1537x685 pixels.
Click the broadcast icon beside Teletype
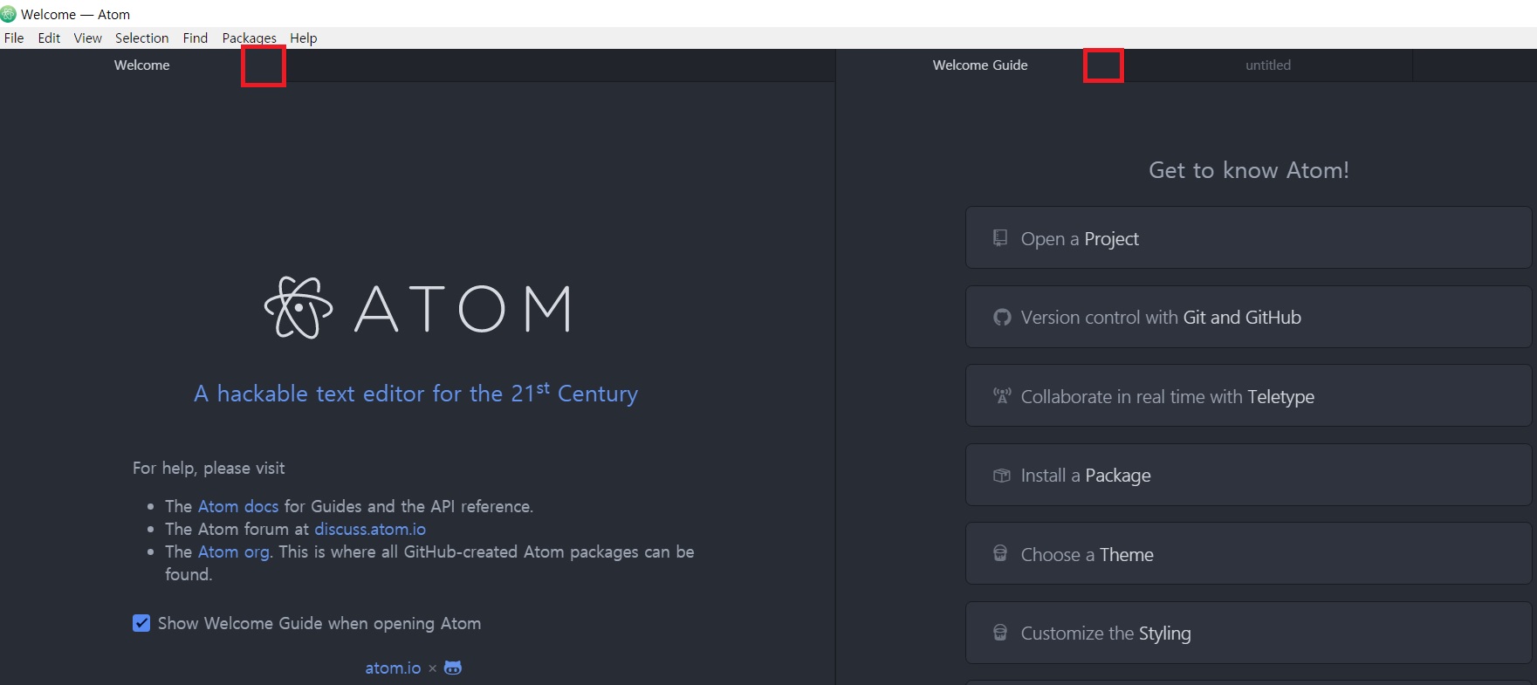coord(1002,396)
